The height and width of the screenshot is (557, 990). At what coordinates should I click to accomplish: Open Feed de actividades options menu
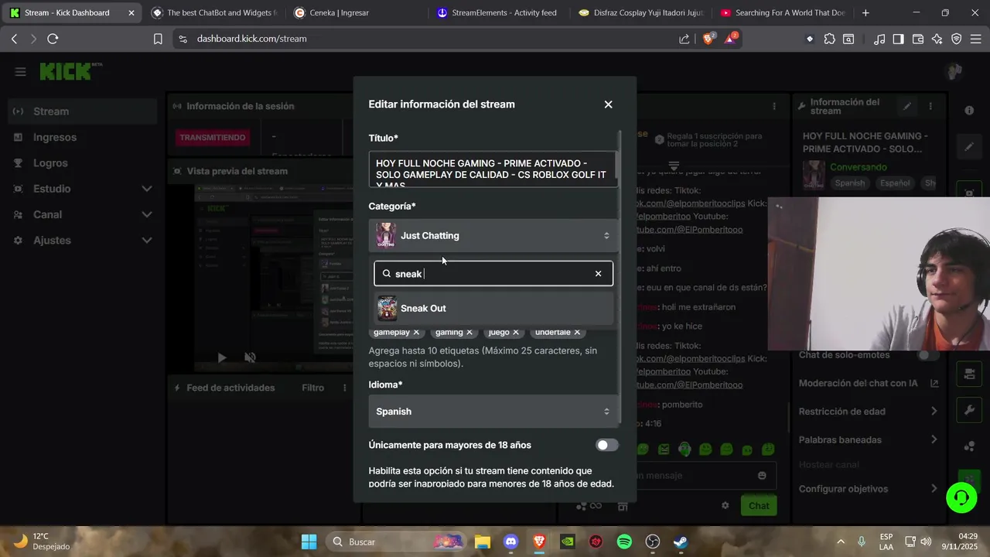(345, 388)
